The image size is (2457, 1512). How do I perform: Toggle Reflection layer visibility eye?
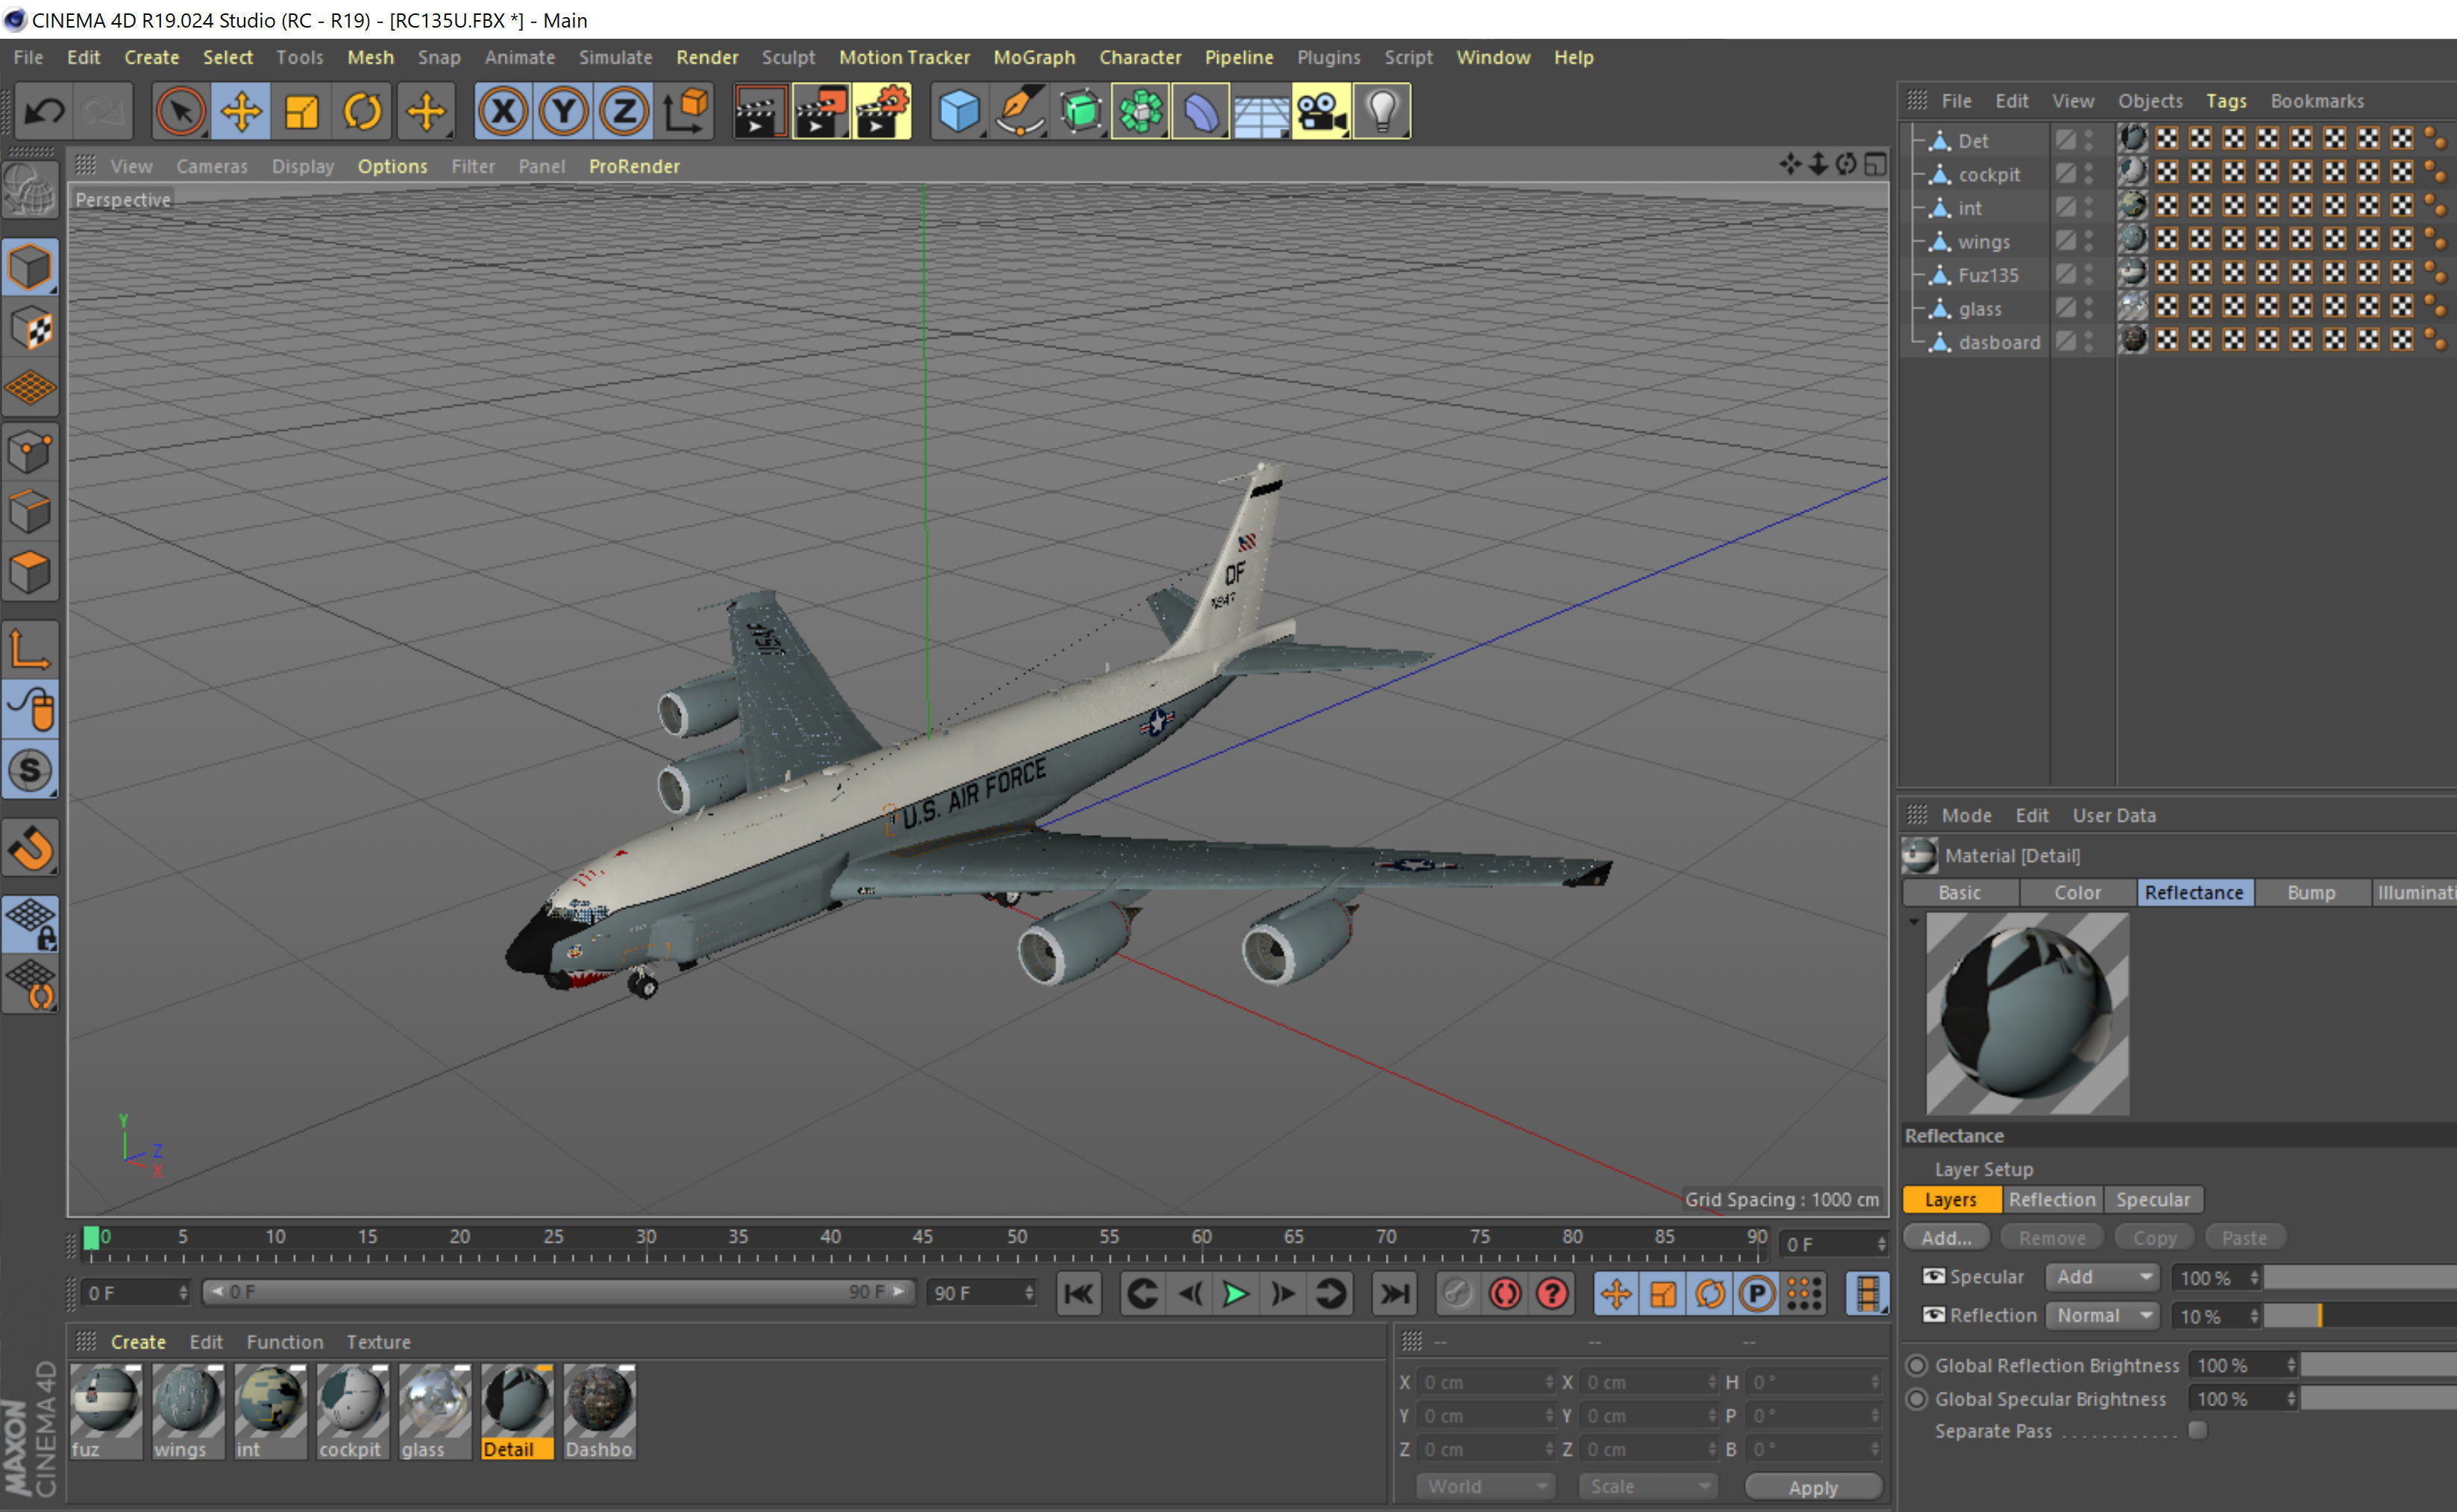[x=1934, y=1315]
